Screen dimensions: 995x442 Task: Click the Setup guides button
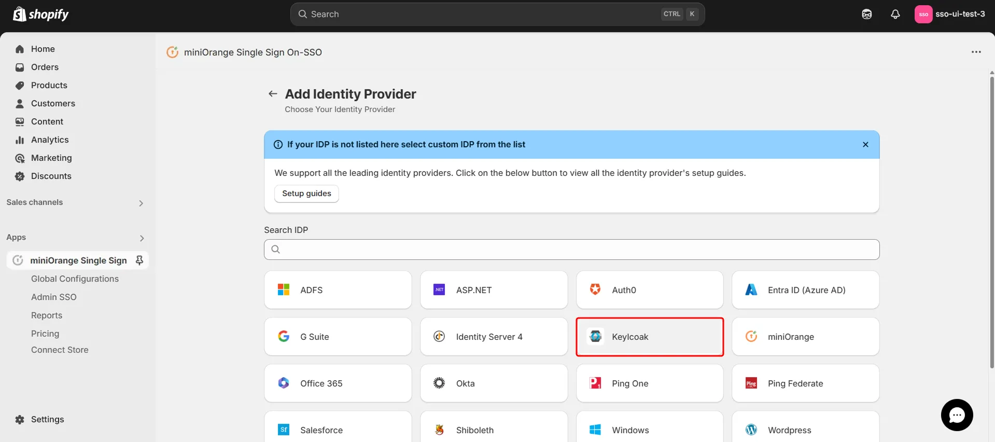tap(306, 194)
